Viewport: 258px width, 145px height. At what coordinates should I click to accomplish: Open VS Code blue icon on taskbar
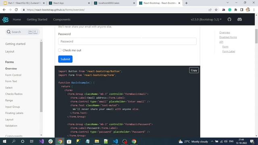coord(115,141)
